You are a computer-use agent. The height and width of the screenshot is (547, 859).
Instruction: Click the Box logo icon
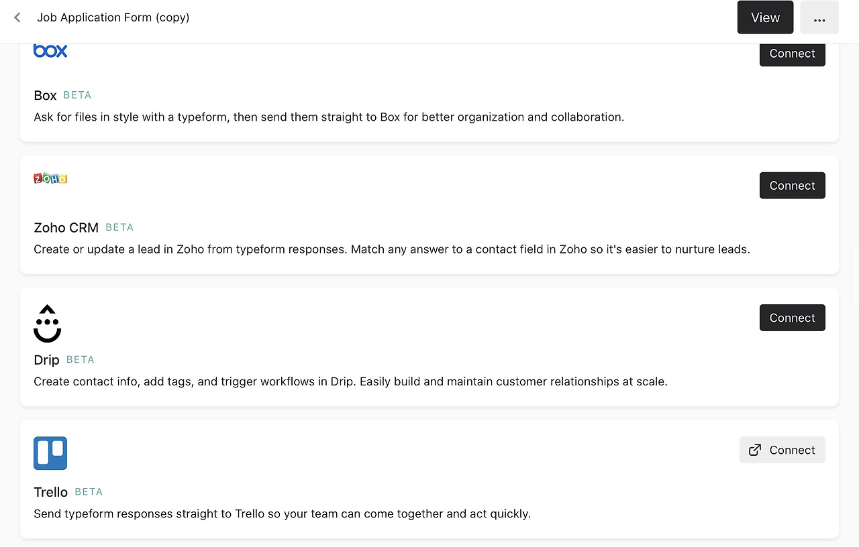click(x=50, y=51)
